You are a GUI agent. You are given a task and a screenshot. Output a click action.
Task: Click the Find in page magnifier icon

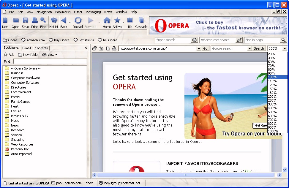coord(283,40)
